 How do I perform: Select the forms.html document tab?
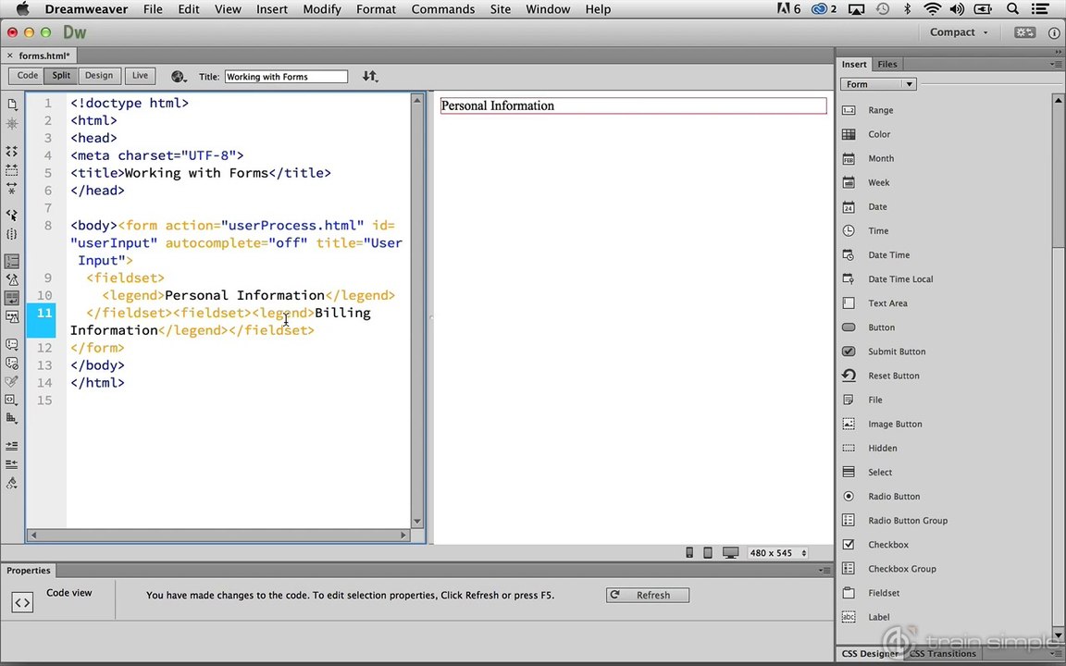44,55
